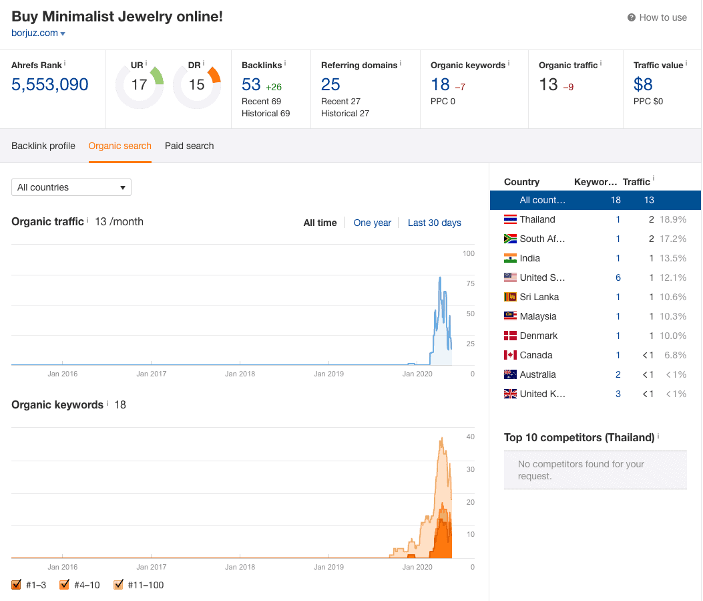Click info icon beside Referring domains
The height and width of the screenshot is (601, 703).
(x=401, y=64)
